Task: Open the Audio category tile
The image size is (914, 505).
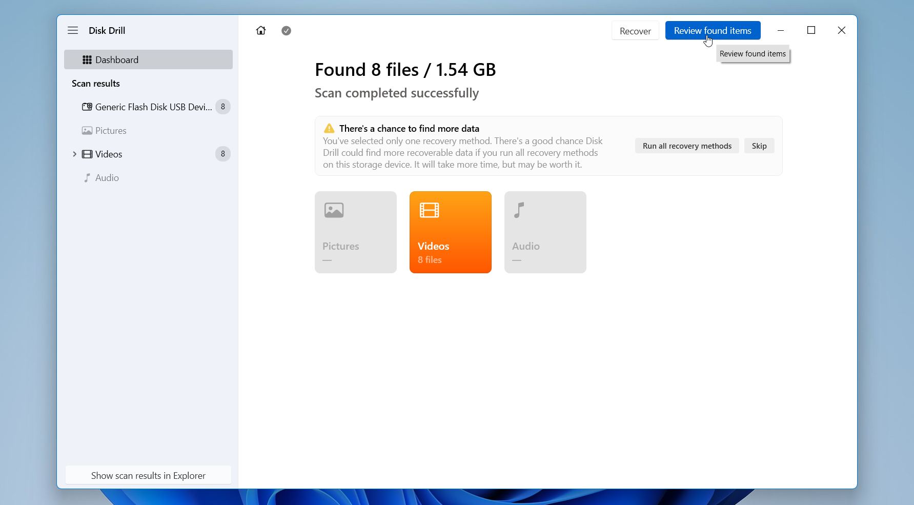Action: coord(545,232)
